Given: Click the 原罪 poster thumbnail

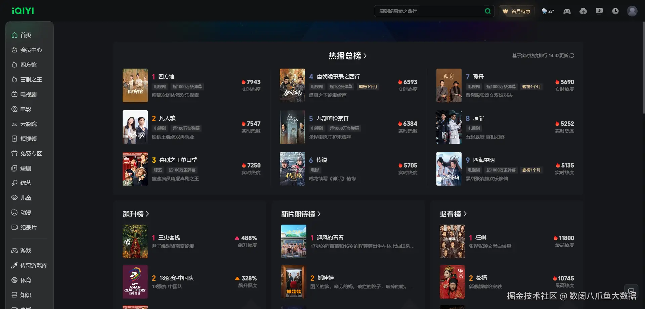Looking at the screenshot, I should click(x=449, y=127).
